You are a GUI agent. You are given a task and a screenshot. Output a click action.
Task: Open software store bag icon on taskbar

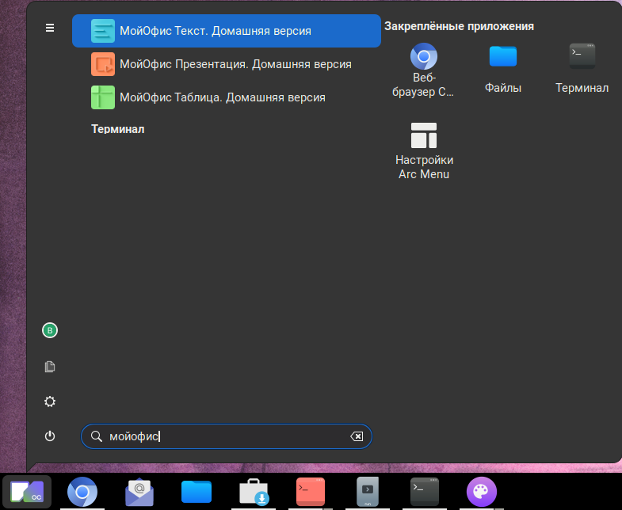254,492
